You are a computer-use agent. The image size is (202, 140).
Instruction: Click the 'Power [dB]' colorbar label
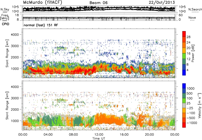coord(193,53)
